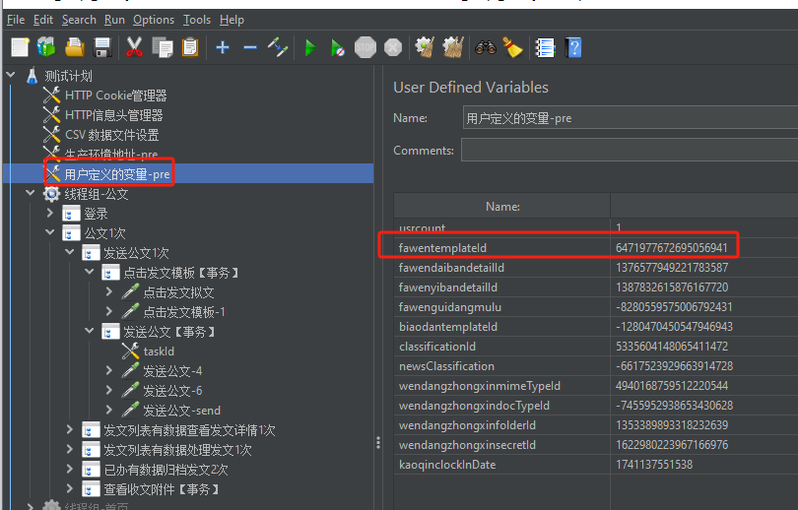Select the kaoqinclockInDate row name

pos(502,465)
